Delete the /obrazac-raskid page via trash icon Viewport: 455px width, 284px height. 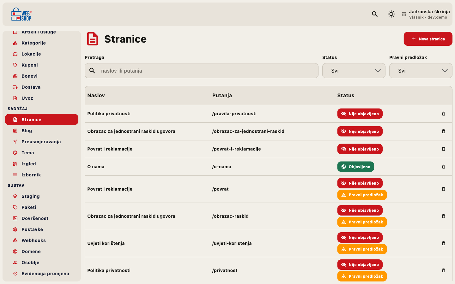pos(444,216)
